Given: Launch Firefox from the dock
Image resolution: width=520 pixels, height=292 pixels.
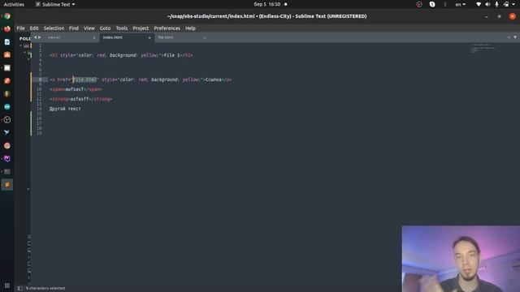Looking at the screenshot, I should 7,29.
